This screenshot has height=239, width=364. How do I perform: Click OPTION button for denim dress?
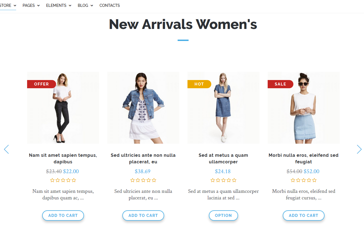coord(223,216)
